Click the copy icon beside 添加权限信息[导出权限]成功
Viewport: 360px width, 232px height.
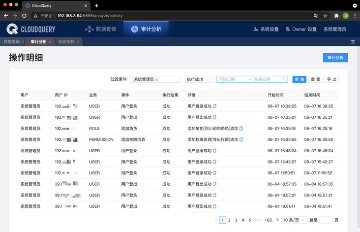(x=241, y=139)
